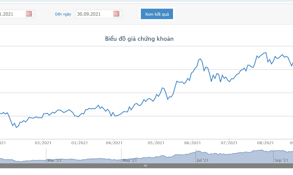Viewport: 293px width, 175px height.
Task: Select the 08/2021 x-axis label
Action: pyautogui.click(x=265, y=143)
